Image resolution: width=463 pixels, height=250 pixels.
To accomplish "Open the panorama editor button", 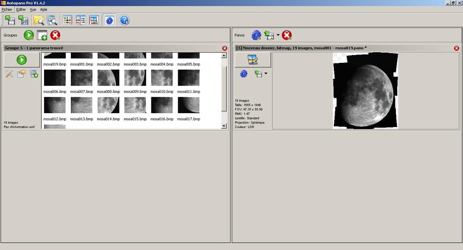I will [253, 60].
